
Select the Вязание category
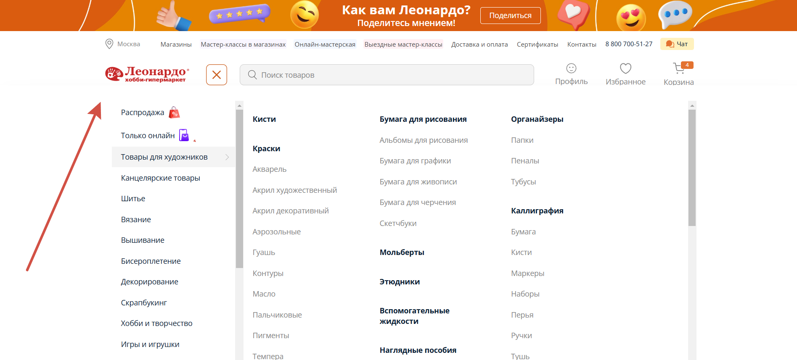pos(136,220)
